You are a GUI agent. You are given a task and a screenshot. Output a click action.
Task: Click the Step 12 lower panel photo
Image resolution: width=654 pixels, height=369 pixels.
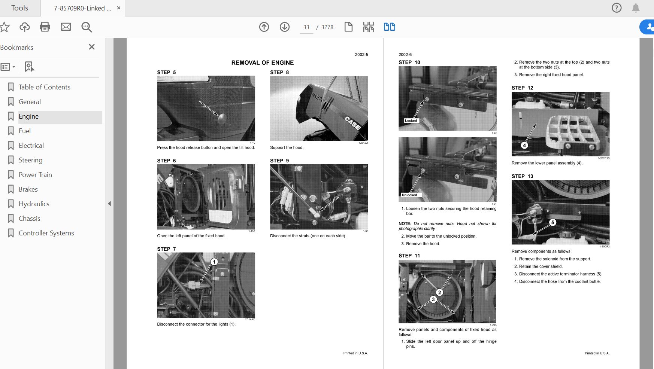click(561, 124)
